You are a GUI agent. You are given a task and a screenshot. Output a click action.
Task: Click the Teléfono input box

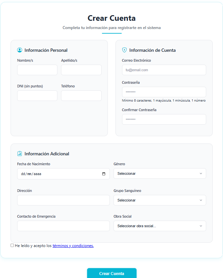[x=81, y=96]
